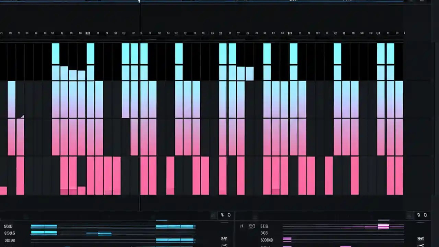The image size is (439, 247).
Task: Select the GOS track label
Action: (x=264, y=233)
